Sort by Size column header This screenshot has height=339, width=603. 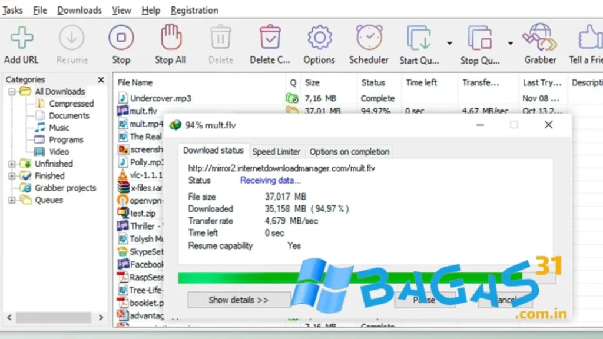pos(312,82)
